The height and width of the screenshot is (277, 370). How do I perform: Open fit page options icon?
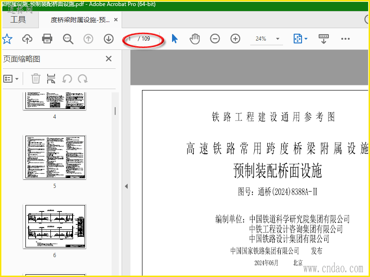point(297,39)
